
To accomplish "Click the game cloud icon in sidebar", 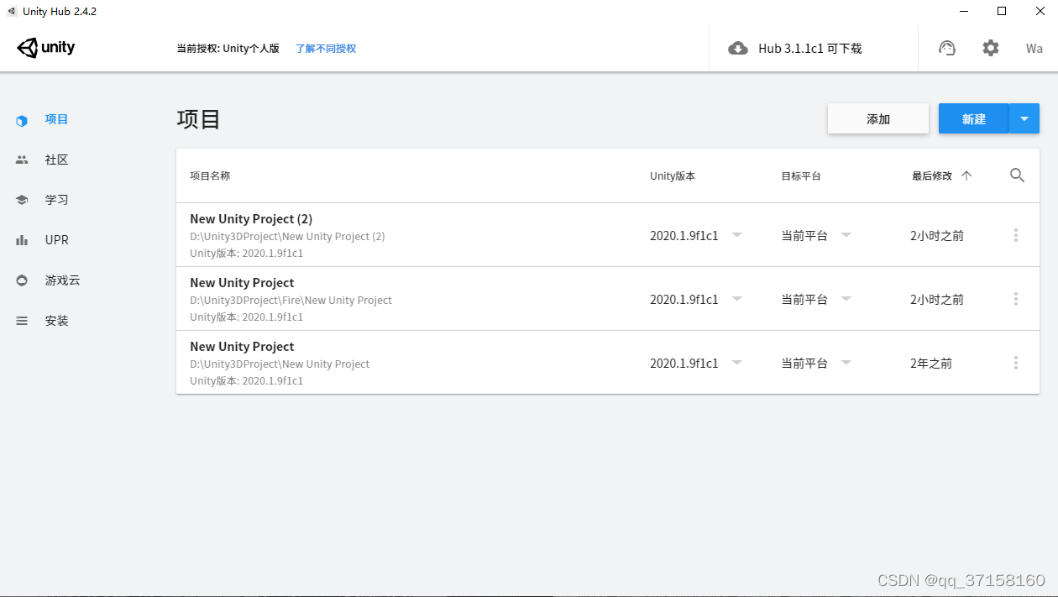I will pyautogui.click(x=22, y=280).
